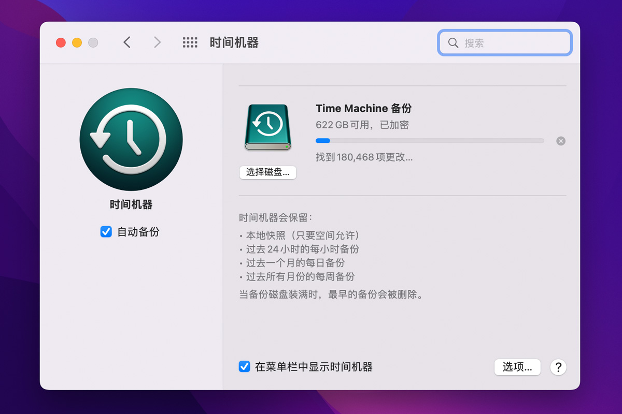Click the backup progress bar
Viewport: 622px width, 414px height.
tap(430, 141)
